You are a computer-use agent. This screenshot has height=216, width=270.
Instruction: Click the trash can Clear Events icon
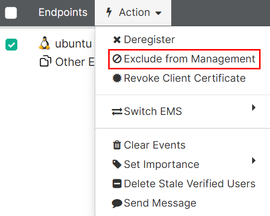point(117,145)
